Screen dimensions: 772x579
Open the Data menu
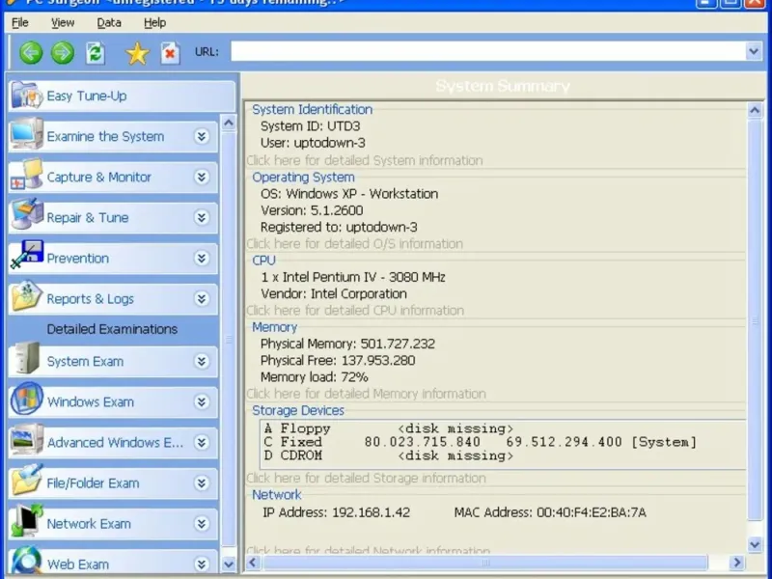[109, 22]
